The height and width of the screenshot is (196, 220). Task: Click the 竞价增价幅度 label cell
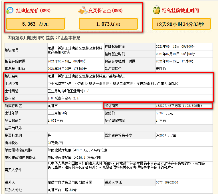click(x=130, y=121)
